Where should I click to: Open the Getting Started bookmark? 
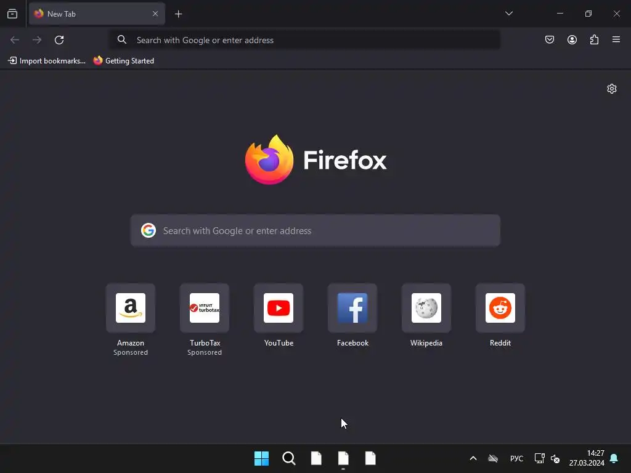[x=124, y=61]
